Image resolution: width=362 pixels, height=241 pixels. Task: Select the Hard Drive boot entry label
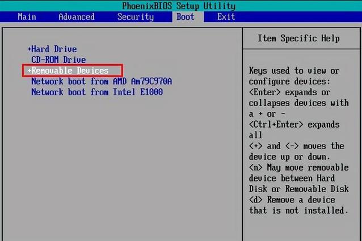tap(54, 49)
